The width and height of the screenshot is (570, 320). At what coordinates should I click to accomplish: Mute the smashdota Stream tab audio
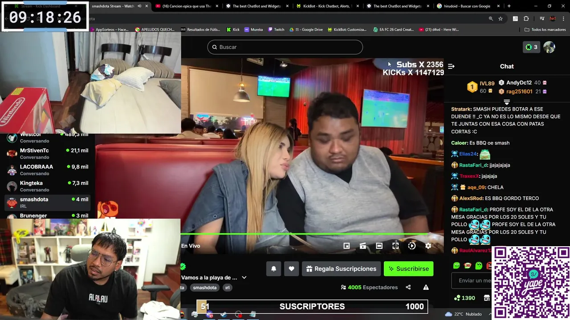tap(139, 6)
